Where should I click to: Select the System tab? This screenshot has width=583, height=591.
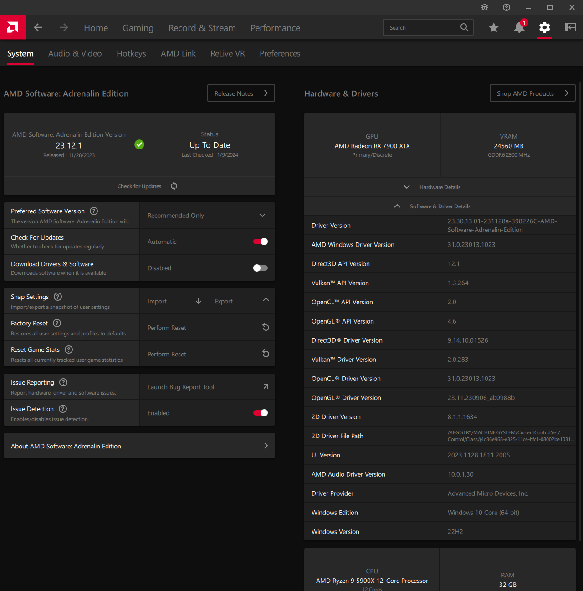point(20,53)
